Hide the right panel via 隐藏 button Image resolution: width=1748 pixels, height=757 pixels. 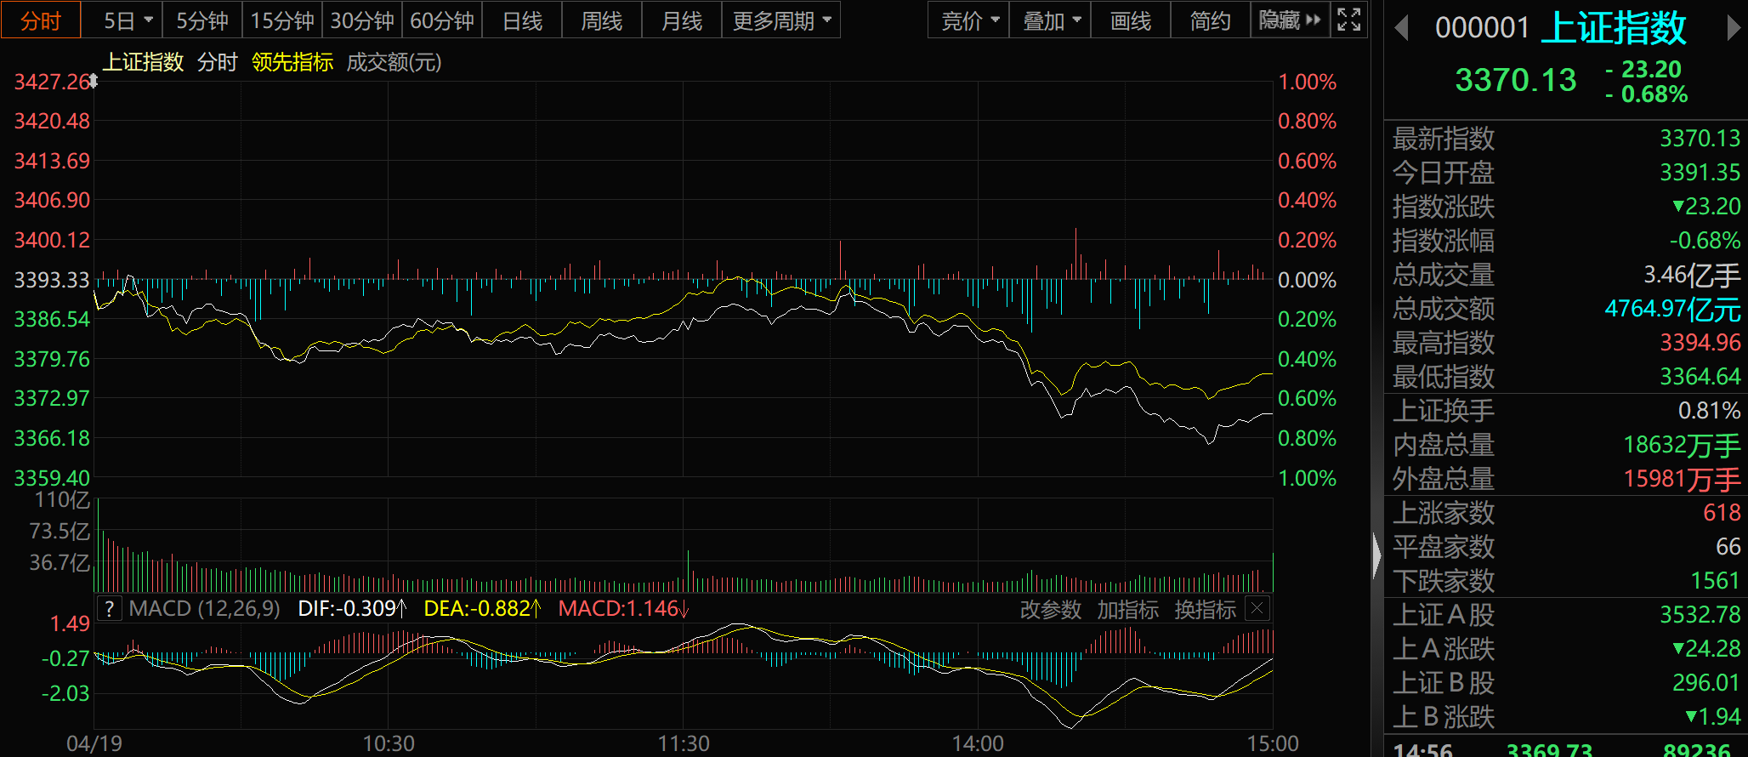coord(1289,20)
